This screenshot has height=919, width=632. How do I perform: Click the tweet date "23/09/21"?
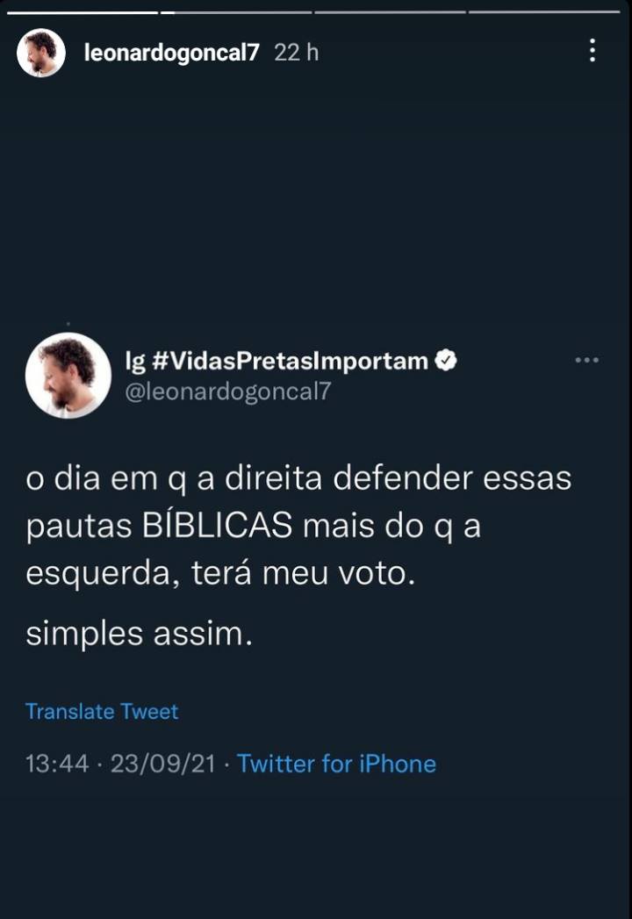[162, 764]
